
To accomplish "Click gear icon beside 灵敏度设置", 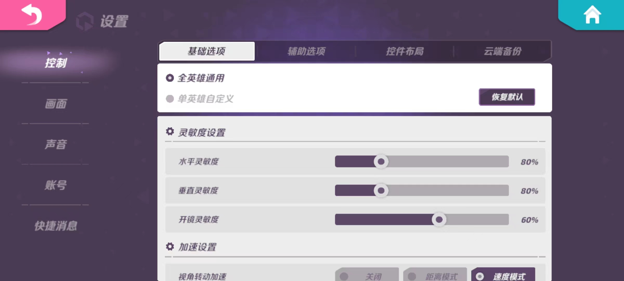I will [x=170, y=132].
